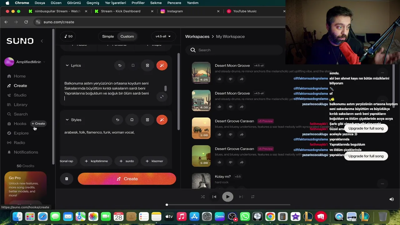Open the v4.5-all model dropdown
The height and width of the screenshot is (225, 400).
[x=163, y=36]
